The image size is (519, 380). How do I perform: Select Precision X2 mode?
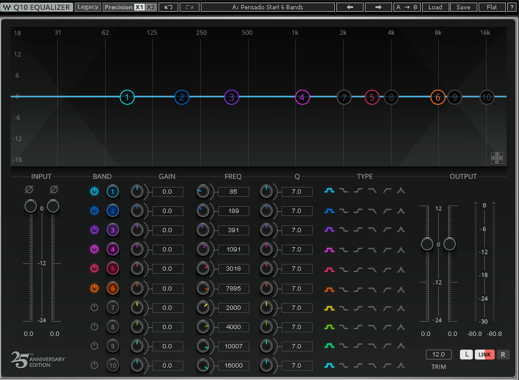(x=150, y=7)
